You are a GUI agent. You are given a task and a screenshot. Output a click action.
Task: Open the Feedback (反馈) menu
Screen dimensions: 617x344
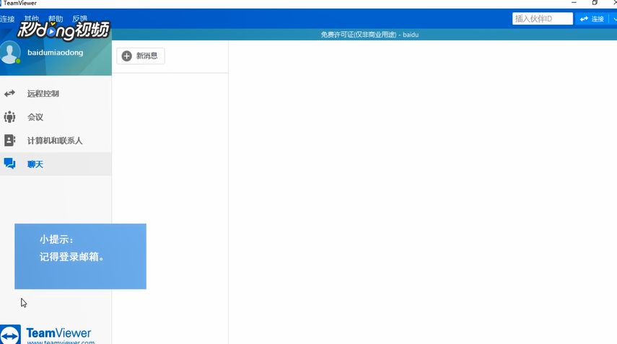coord(80,19)
